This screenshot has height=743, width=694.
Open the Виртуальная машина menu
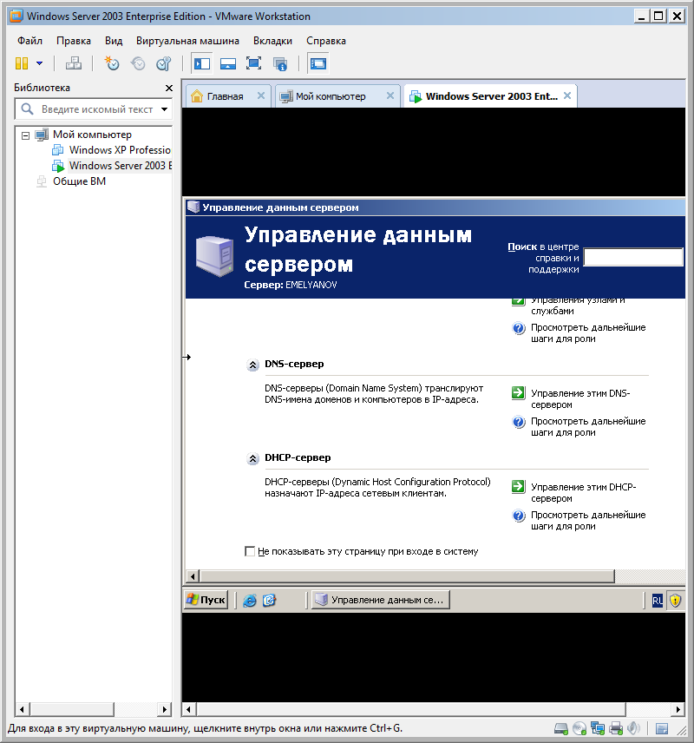[x=187, y=41]
